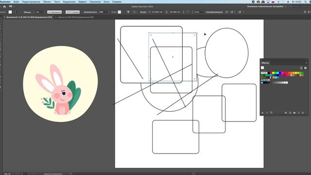The width and height of the screenshot is (311, 175).
Task: Open the Просмотр menu
Action: tap(95, 2)
